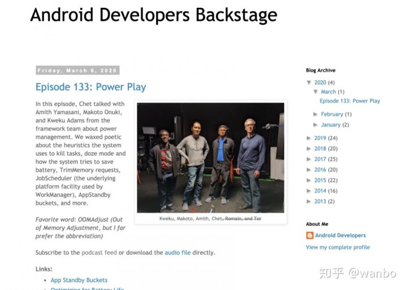
Task: Expand the 2018 archive year
Action: click(x=309, y=149)
